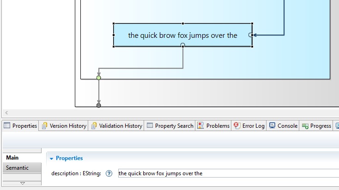Click the Property Search table icon
339x190 pixels.
[x=150, y=125]
